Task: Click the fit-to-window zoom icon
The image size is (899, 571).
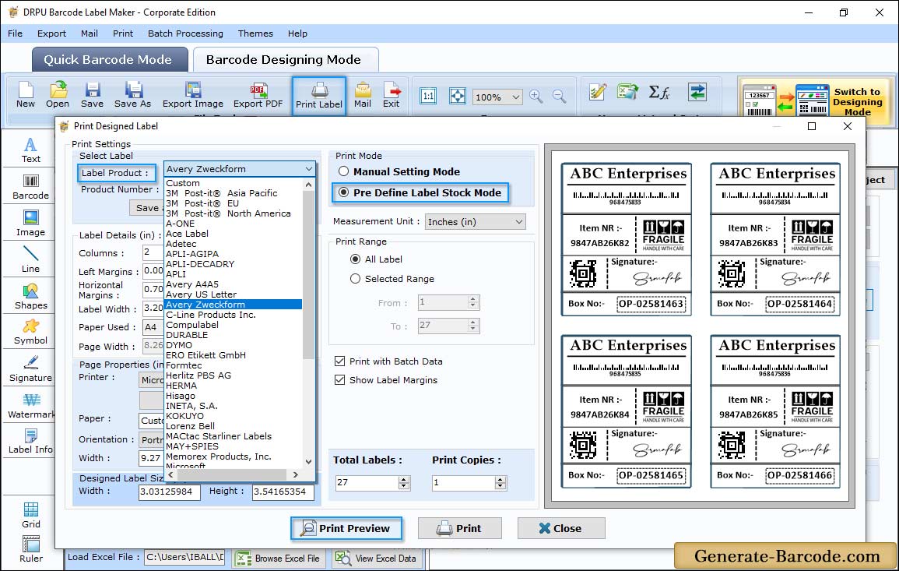Action: pos(458,96)
